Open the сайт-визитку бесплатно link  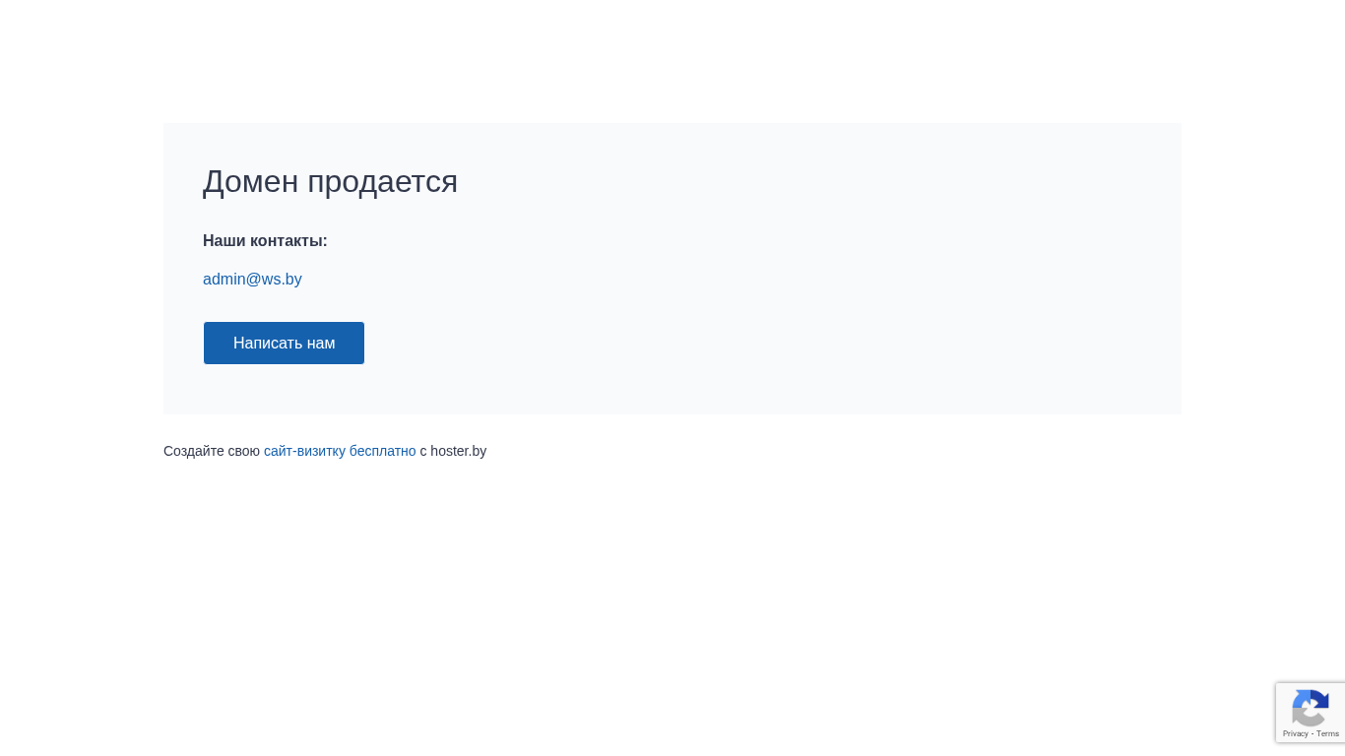(x=340, y=451)
